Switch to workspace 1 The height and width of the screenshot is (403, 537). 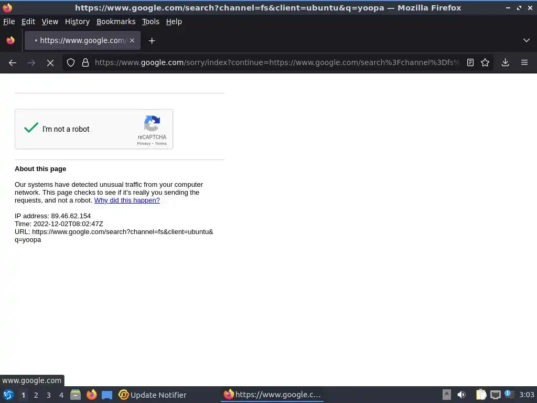(23, 395)
